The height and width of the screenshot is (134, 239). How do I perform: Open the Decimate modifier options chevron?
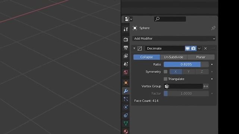click(x=199, y=48)
